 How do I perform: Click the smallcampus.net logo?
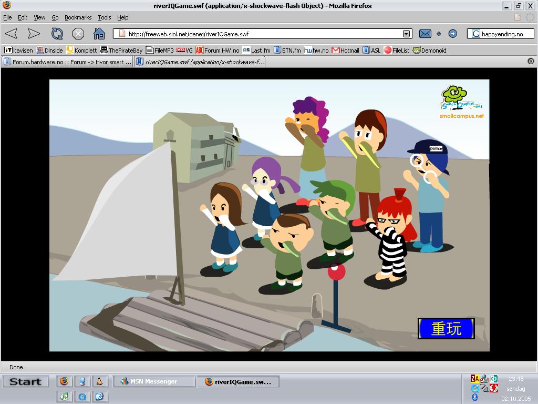pos(461,103)
